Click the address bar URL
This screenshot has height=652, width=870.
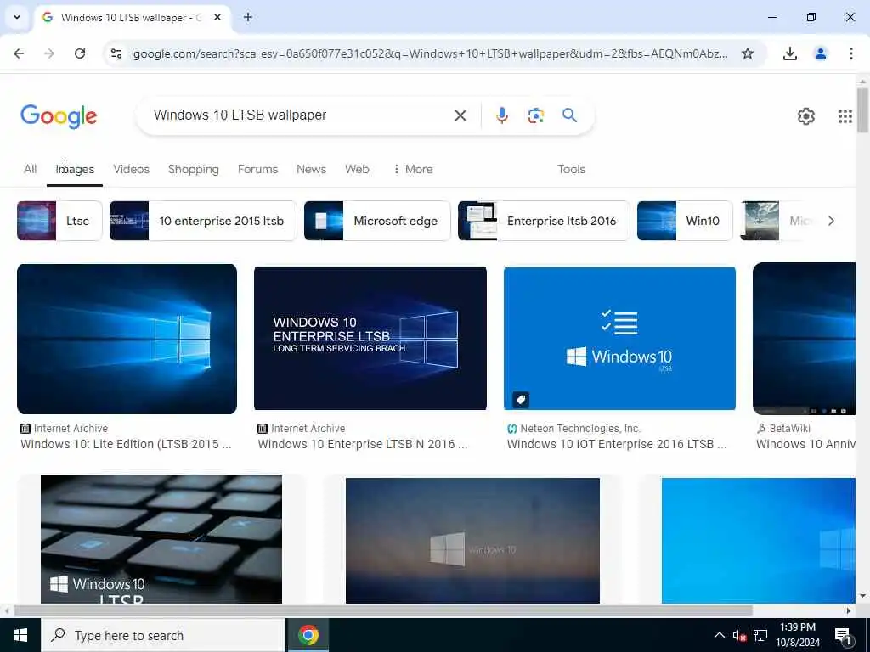(430, 53)
